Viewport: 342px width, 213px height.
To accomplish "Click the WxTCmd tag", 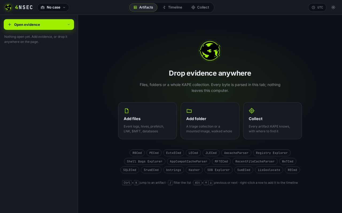I will point(288,161).
